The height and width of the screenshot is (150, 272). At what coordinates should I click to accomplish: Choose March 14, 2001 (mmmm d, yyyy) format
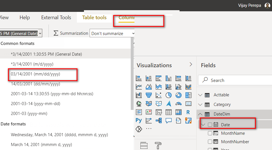pyautogui.click(x=65, y=144)
